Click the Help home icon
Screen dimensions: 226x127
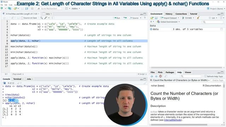(160, 76)
